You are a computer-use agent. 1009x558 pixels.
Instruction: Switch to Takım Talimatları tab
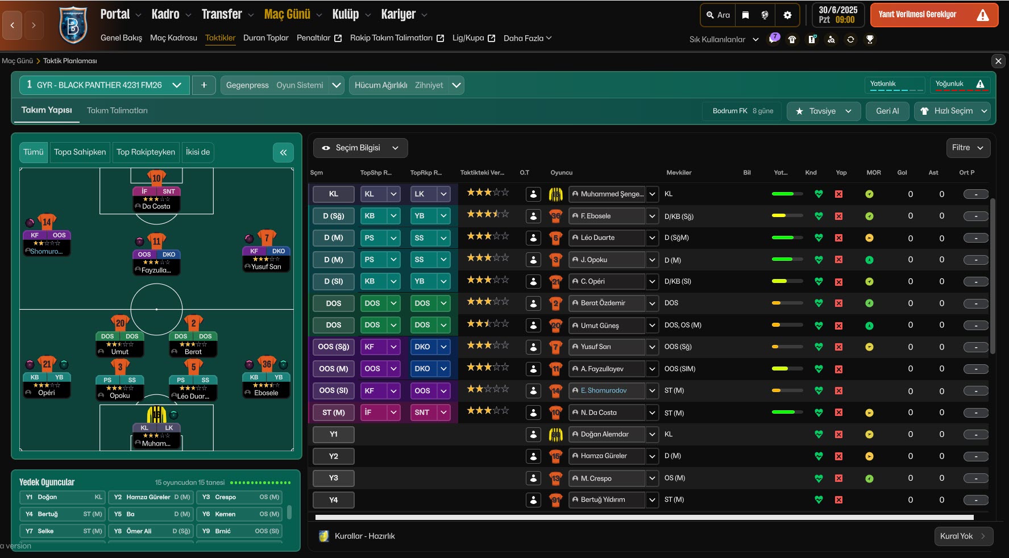point(117,111)
